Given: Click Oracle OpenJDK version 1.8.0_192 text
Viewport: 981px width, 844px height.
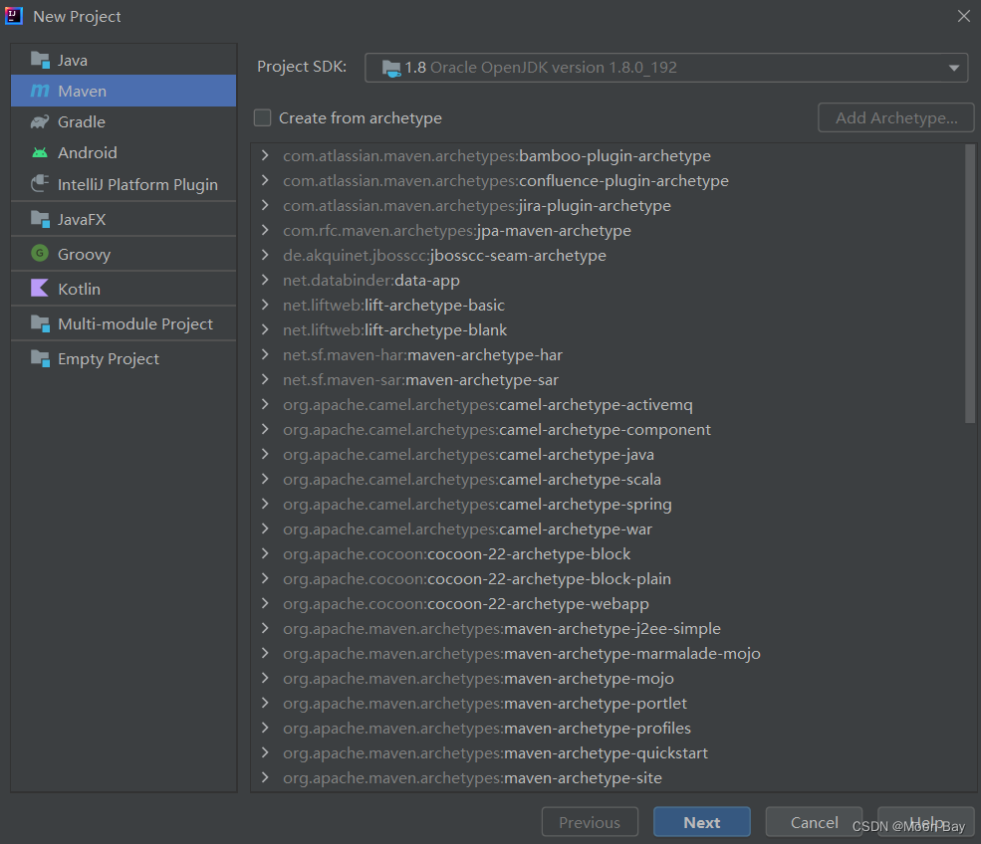Looking at the screenshot, I should point(553,68).
